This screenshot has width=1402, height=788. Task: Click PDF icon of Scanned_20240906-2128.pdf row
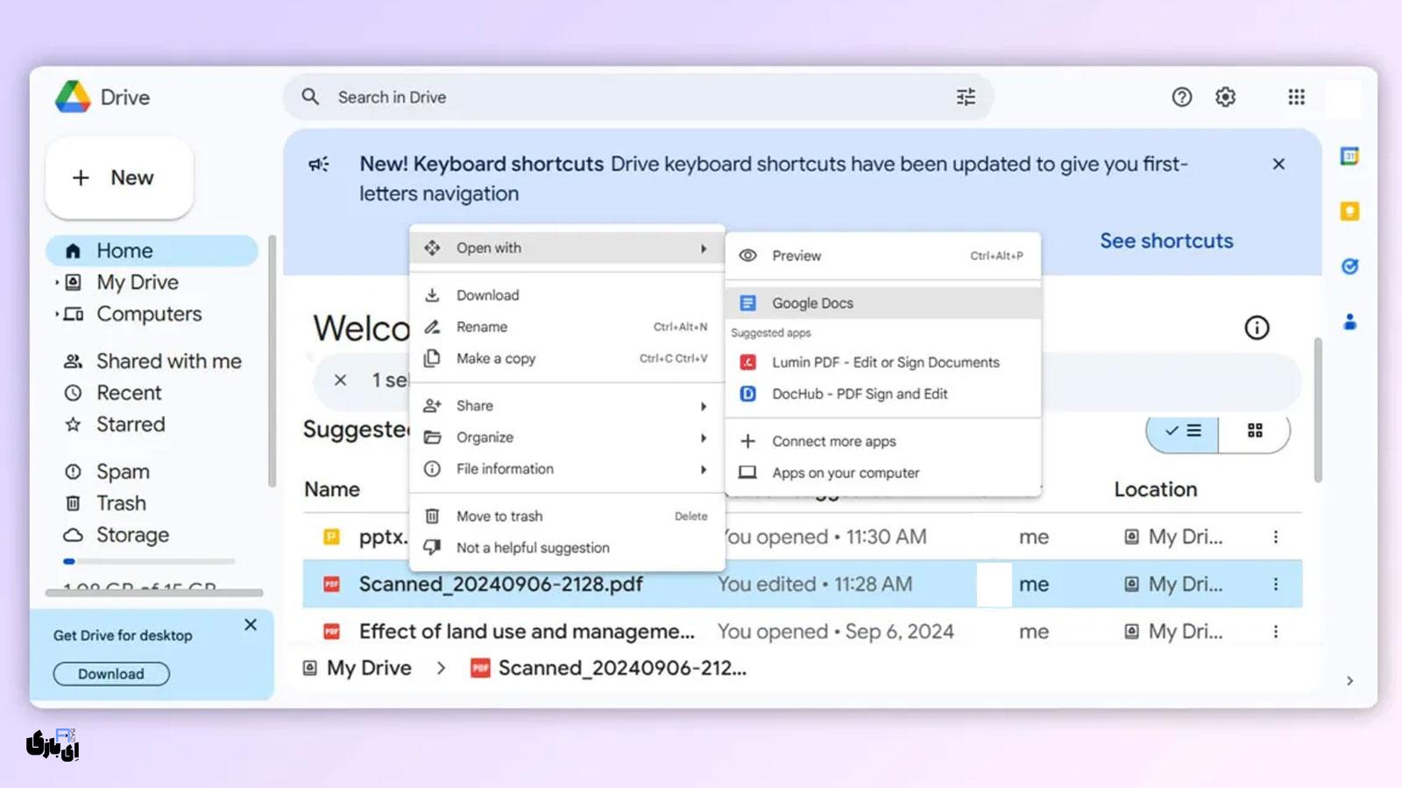click(x=331, y=584)
